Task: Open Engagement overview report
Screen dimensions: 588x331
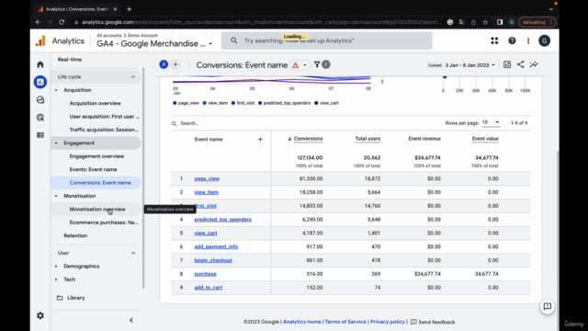Action: pos(96,156)
